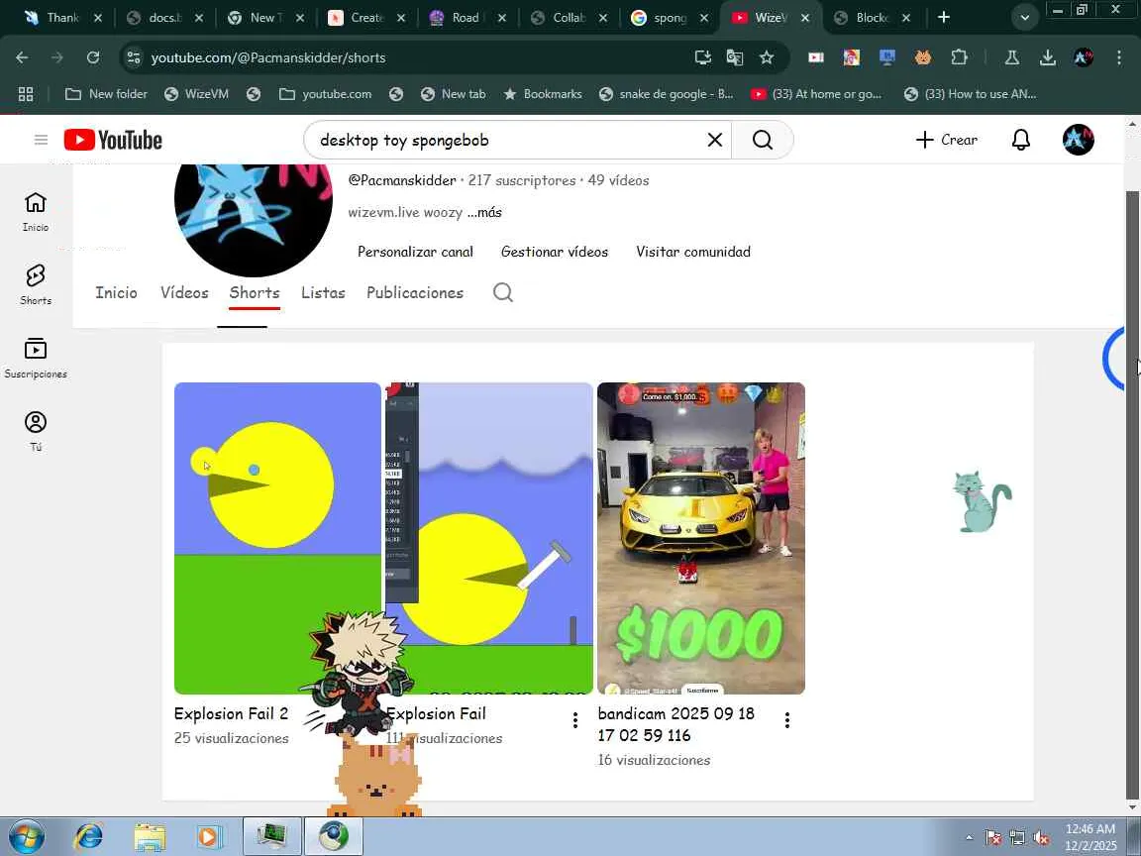1141x856 pixels.
Task: Open the bookmarks bar apps grid icon
Action: [26, 94]
